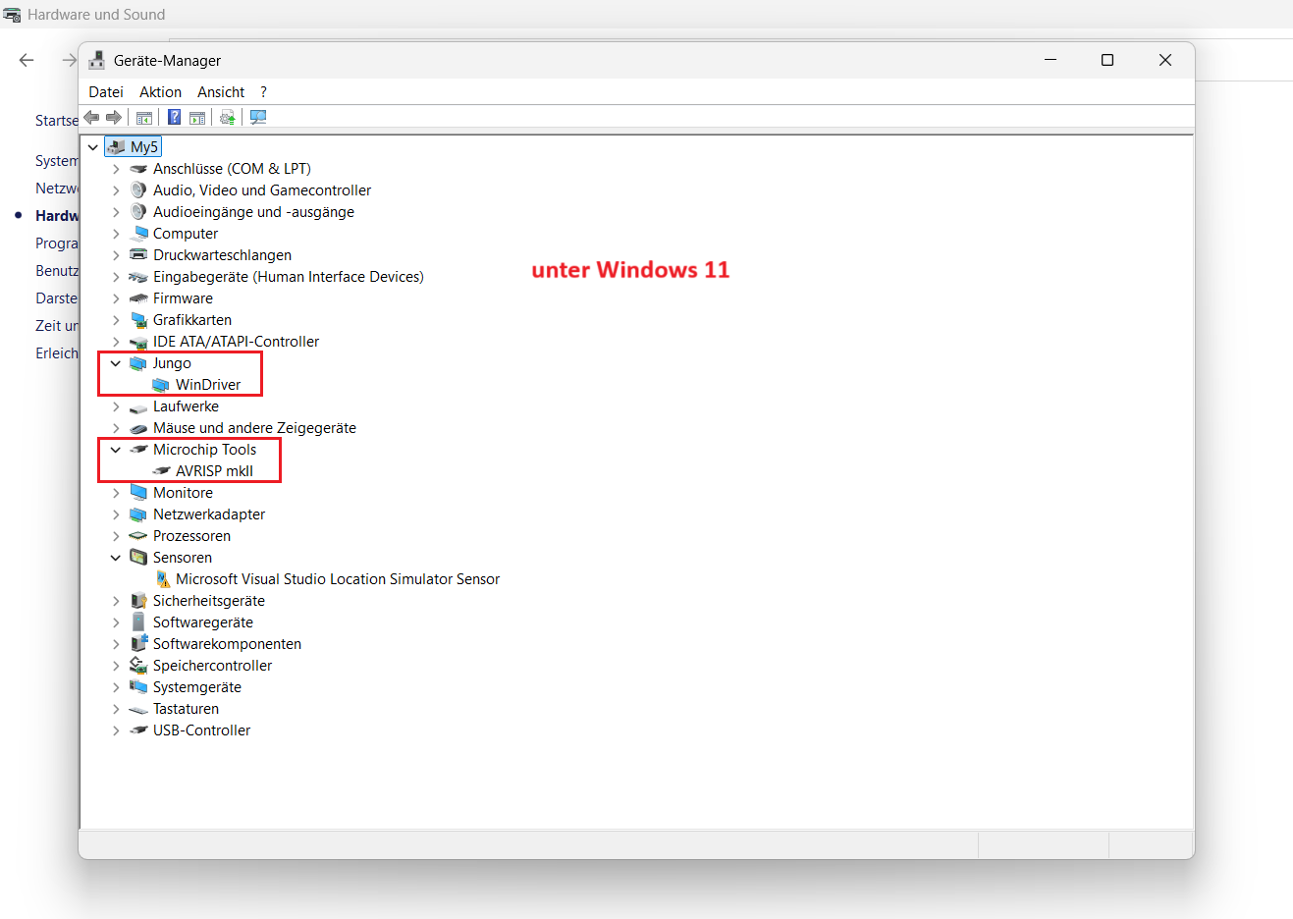
Task: Click the Geräte-Manager title bar icon
Action: 96,60
